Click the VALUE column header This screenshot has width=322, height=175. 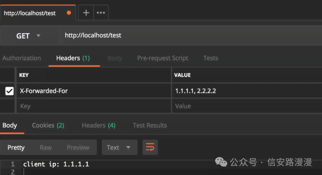[x=182, y=75]
